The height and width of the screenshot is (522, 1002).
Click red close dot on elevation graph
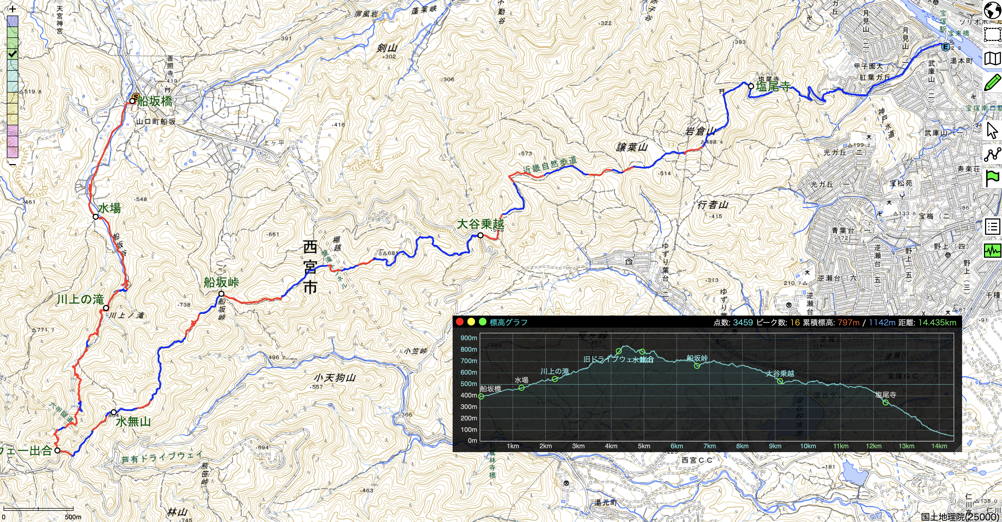(460, 322)
